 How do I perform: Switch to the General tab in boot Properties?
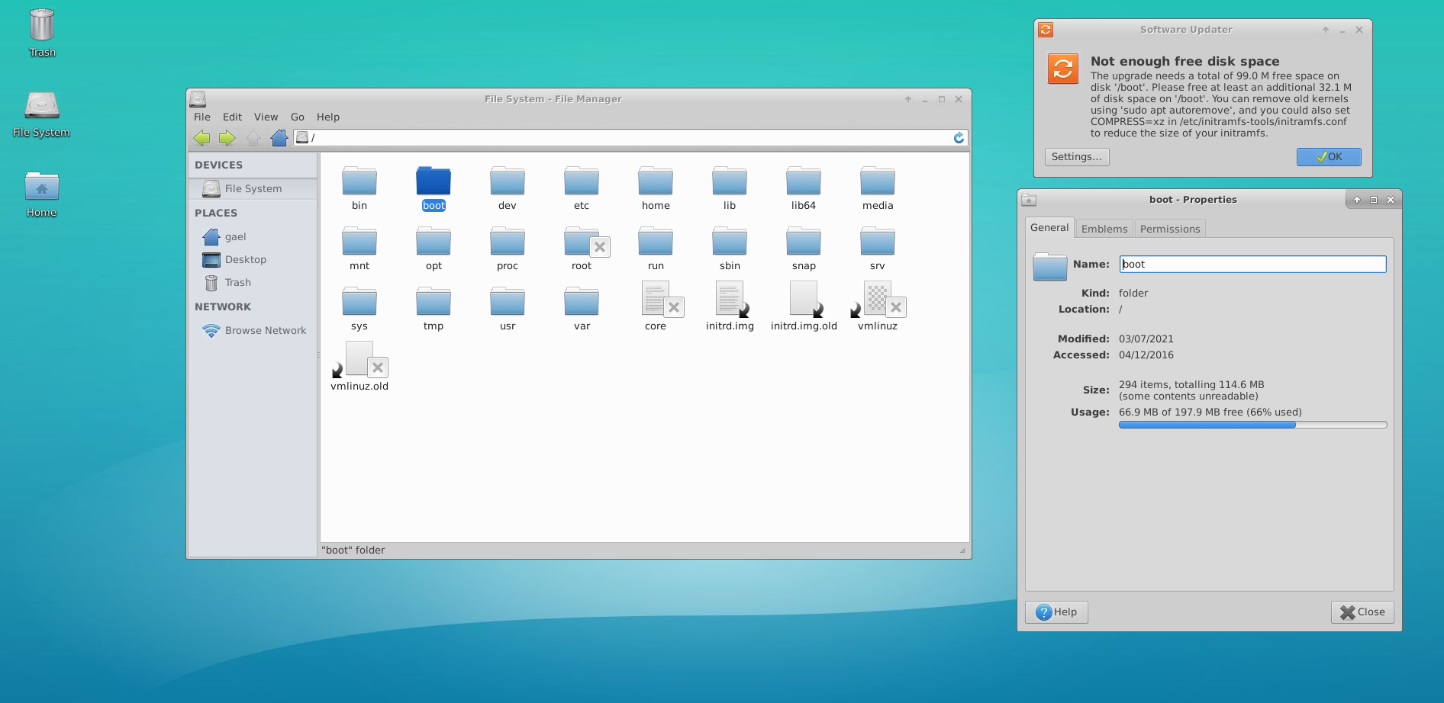[1049, 228]
